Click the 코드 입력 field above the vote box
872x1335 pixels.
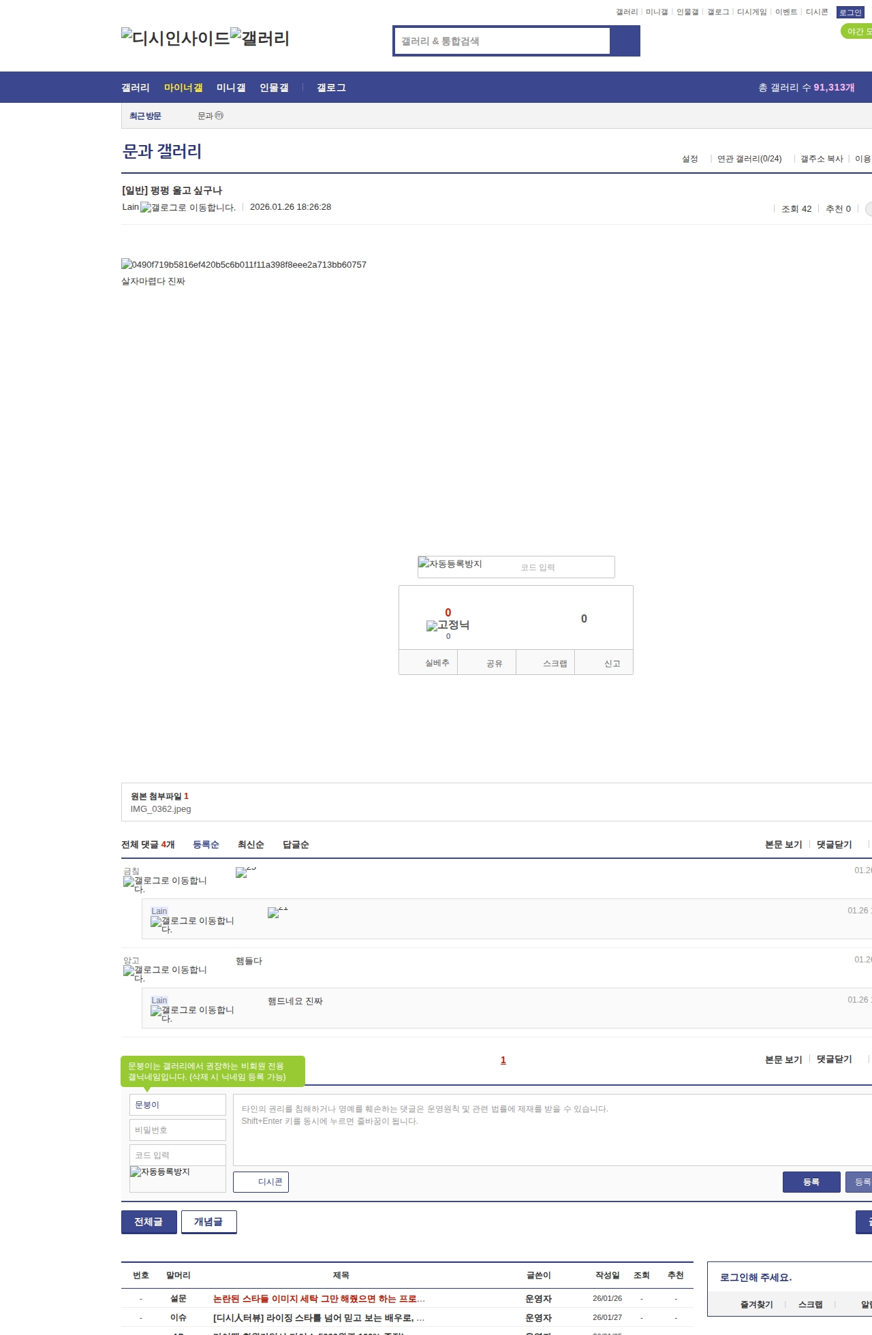(564, 567)
